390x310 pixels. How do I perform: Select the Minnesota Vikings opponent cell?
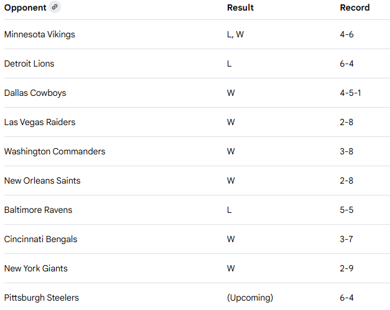[x=39, y=34]
